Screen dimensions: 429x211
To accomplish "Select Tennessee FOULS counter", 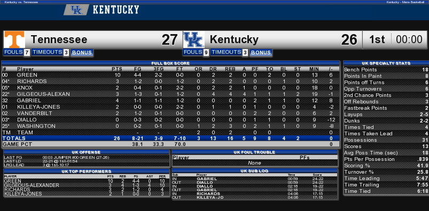I will 17,52.
